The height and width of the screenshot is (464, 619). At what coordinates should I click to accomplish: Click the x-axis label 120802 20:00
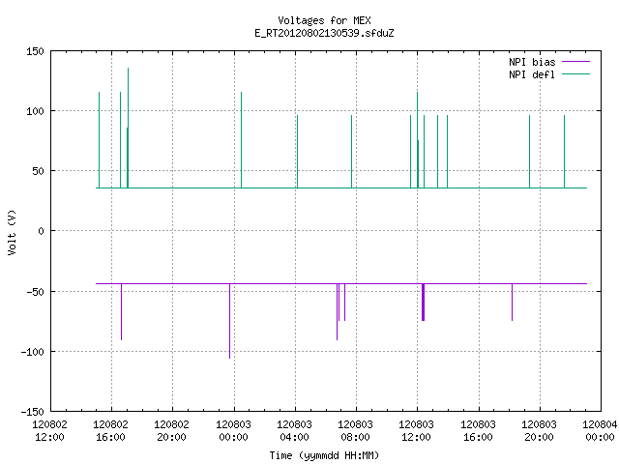172,431
